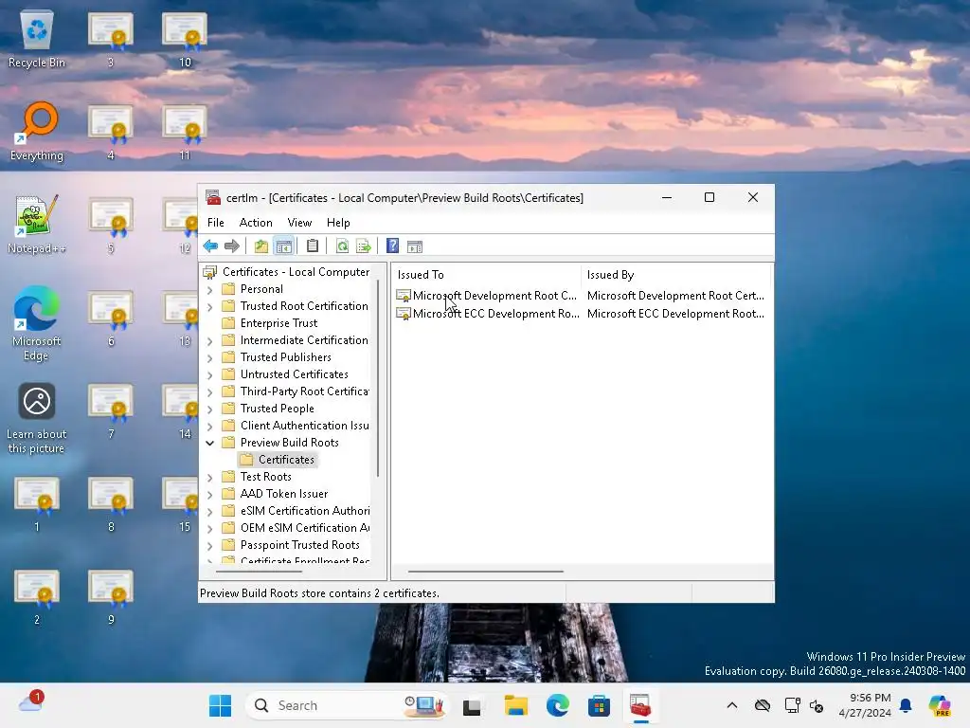Expand the Test Roots node
The image size is (970, 728).
click(209, 478)
